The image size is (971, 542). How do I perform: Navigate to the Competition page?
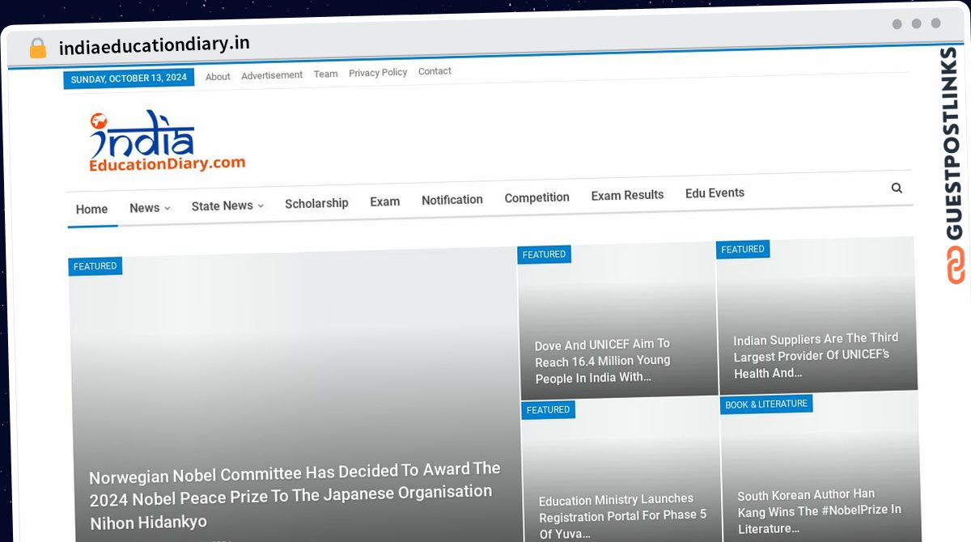[x=536, y=197]
